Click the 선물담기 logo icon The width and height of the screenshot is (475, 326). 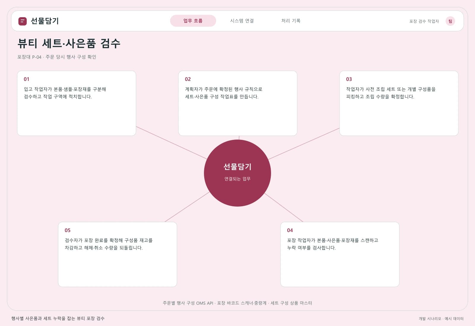pyautogui.click(x=23, y=21)
